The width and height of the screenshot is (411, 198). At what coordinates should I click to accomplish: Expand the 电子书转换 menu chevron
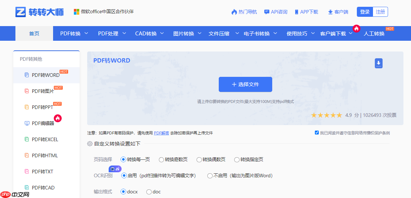(275, 33)
